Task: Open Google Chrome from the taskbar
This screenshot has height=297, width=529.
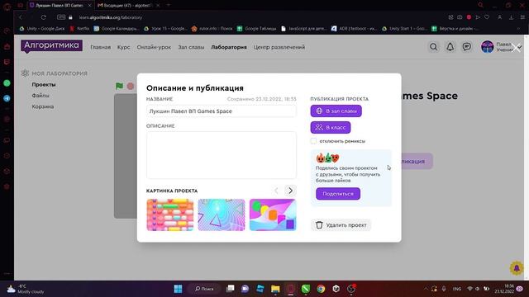Action: (321, 289)
